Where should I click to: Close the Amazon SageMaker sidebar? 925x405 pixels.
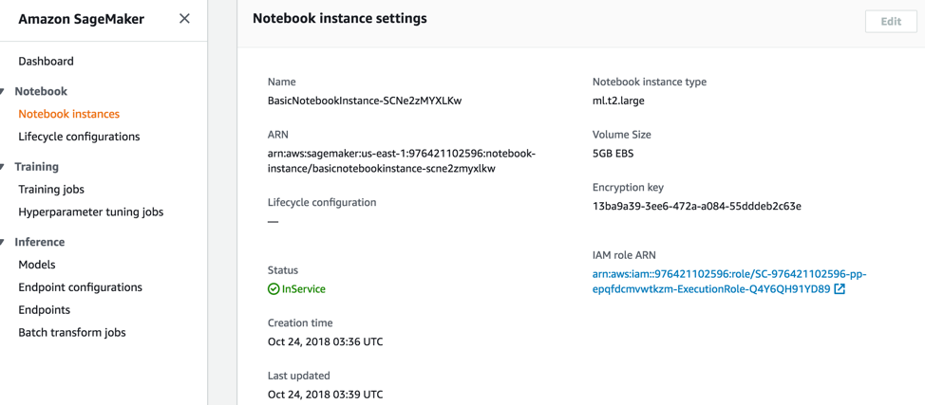pos(184,19)
